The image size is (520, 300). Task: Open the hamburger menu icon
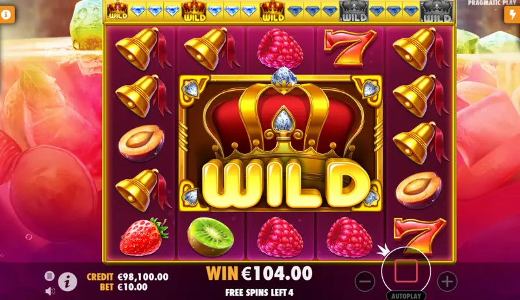pyautogui.click(x=49, y=275)
